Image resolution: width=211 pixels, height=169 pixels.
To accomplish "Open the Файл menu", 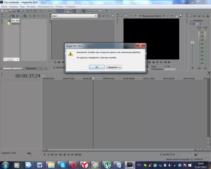I will (x=4, y=7).
